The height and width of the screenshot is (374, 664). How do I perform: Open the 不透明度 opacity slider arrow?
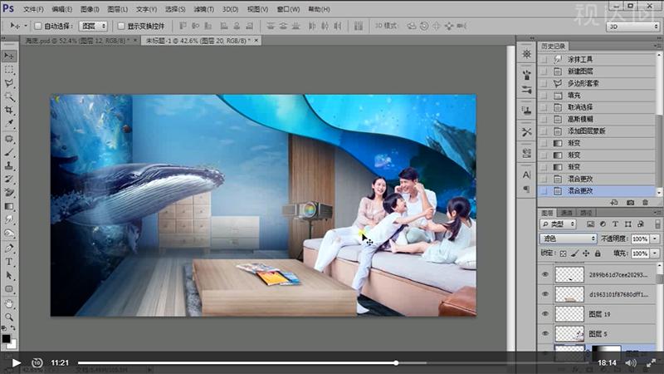pyautogui.click(x=655, y=239)
